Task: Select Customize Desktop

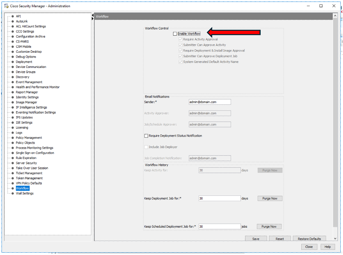Action: coord(29,52)
